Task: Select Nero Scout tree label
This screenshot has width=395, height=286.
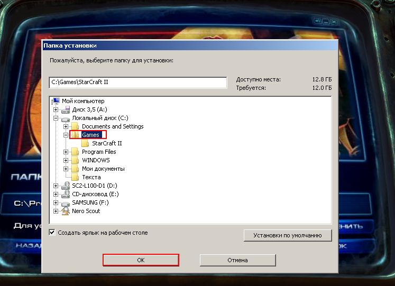Action: coord(86,211)
